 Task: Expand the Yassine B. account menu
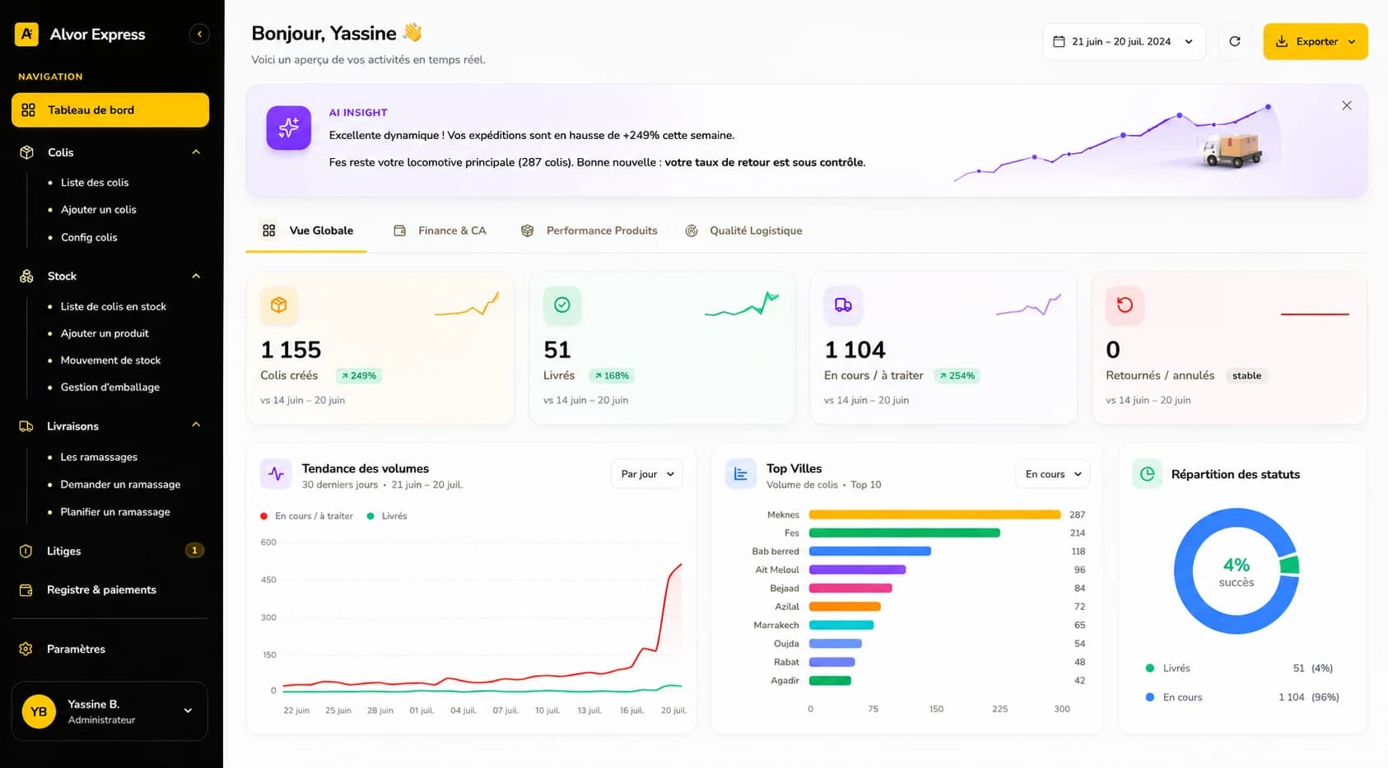pyautogui.click(x=109, y=711)
